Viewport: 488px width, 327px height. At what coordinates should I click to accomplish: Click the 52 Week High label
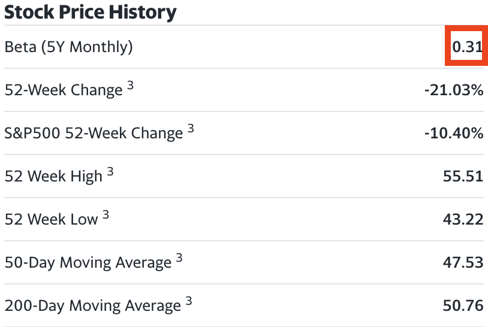pos(53,176)
